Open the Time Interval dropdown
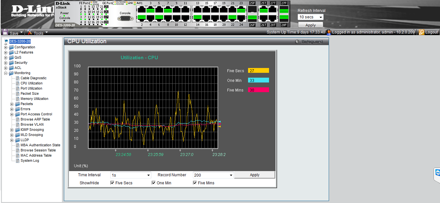The width and height of the screenshot is (440, 203). tap(131, 175)
